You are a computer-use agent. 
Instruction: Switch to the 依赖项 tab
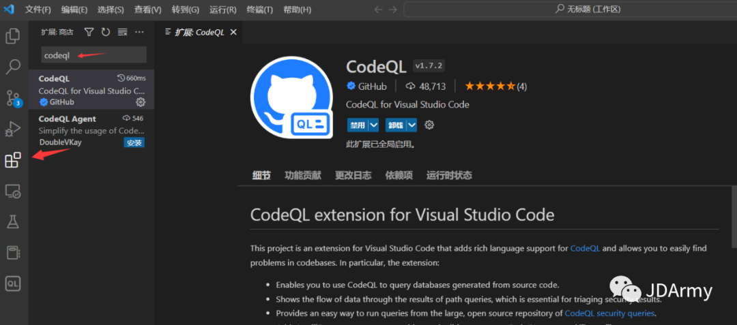click(399, 175)
